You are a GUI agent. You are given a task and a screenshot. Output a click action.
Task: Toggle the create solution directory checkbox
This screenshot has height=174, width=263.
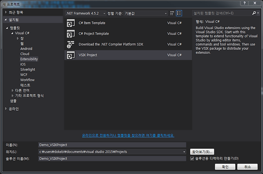[x=192, y=158]
